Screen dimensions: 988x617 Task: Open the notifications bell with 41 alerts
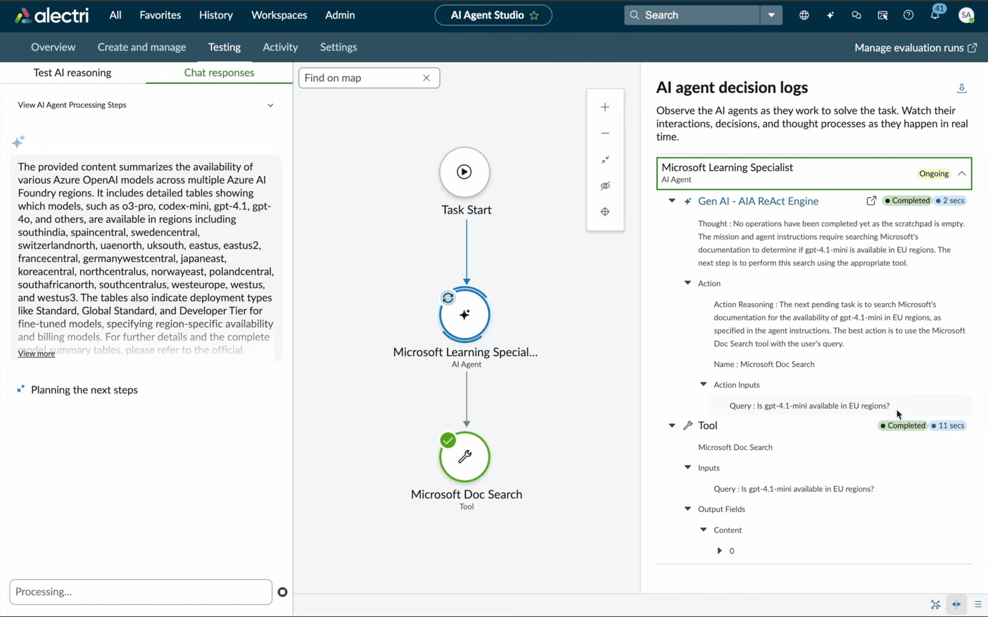(936, 15)
